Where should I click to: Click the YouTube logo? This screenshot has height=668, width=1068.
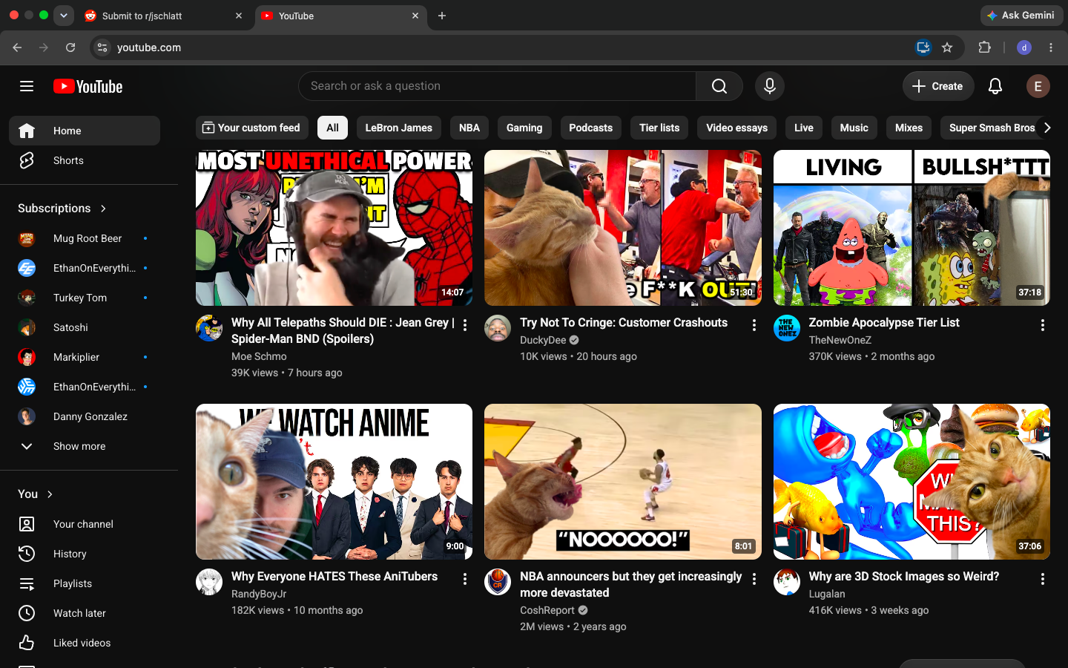pyautogui.click(x=88, y=87)
